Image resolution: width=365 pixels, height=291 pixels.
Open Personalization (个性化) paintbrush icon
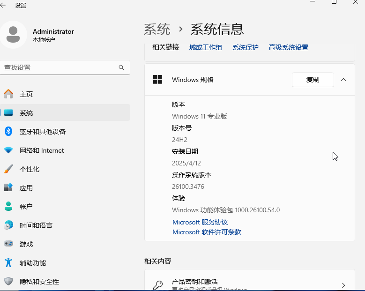tap(8, 169)
